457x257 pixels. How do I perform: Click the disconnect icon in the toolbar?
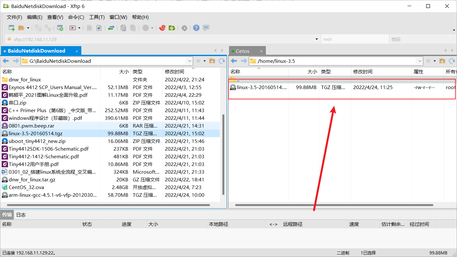48,28
